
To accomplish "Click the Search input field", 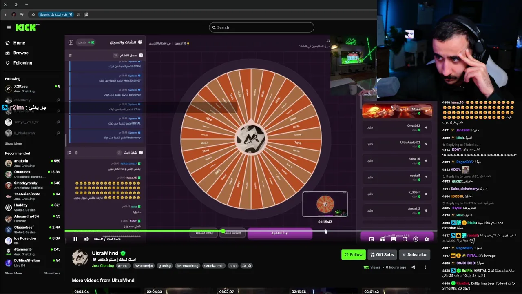I will tap(261, 27).
